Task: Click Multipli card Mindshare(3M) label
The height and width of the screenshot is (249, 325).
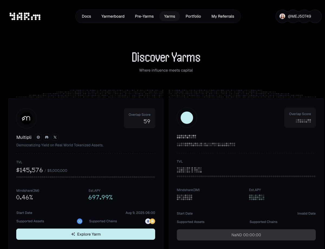Action: [28, 191]
